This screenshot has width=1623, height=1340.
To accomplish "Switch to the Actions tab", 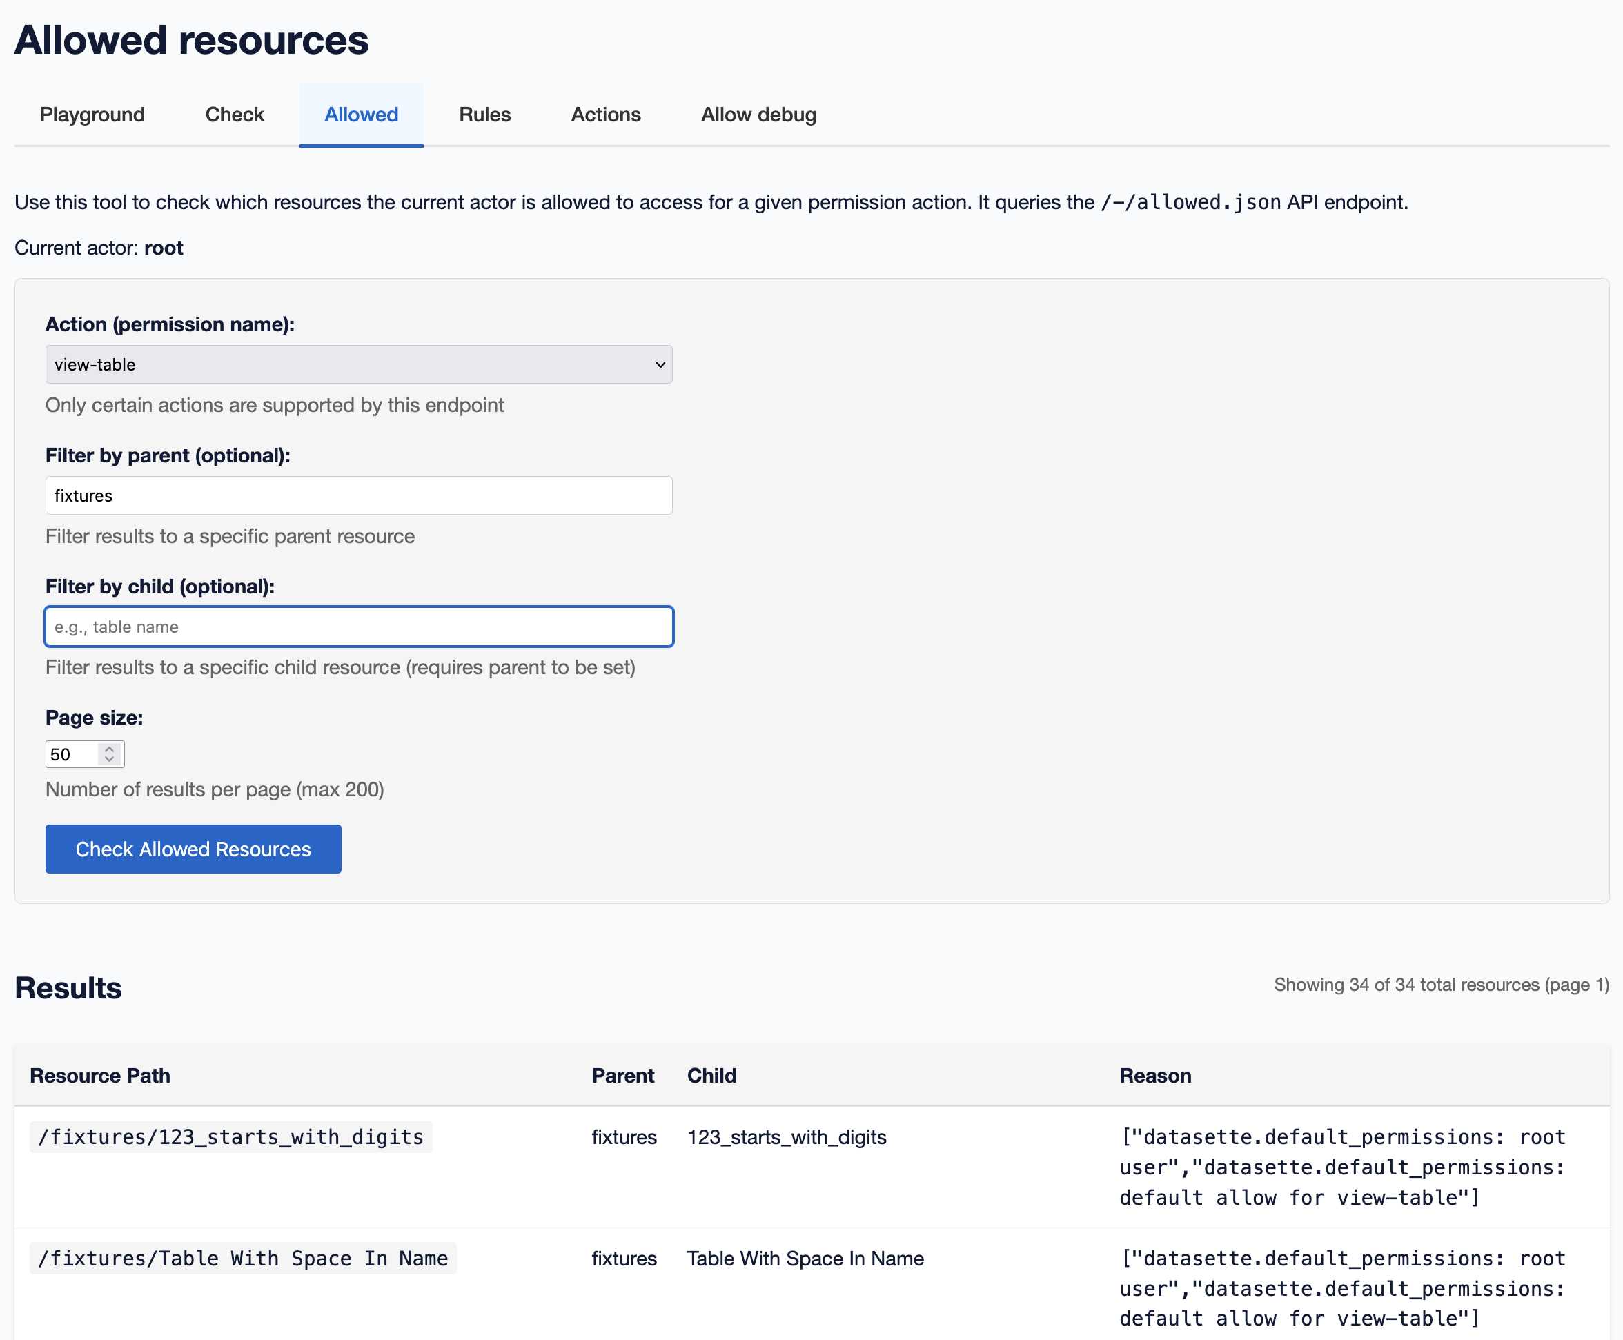I will 606,115.
